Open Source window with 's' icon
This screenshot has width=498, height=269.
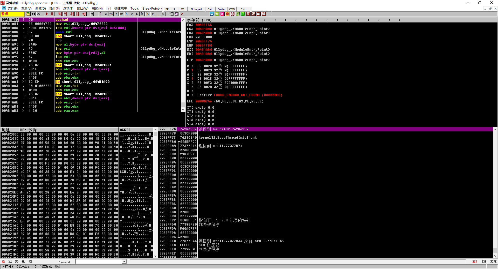(x=163, y=14)
